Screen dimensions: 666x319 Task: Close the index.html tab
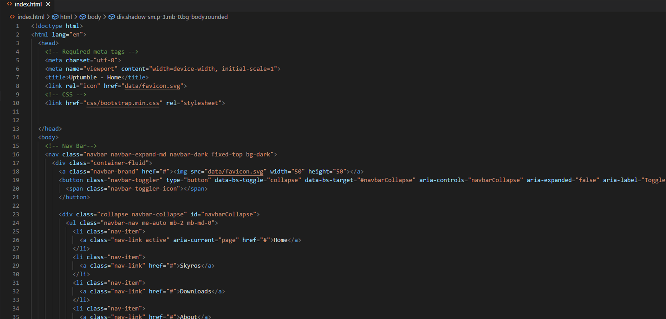point(48,5)
